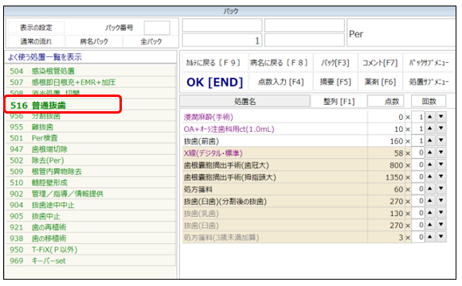Select pack 938 歯の移植術
This screenshot has width=462, height=286.
tap(91, 238)
